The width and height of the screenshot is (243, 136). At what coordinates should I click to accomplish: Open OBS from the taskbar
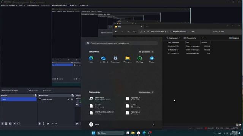(150, 133)
